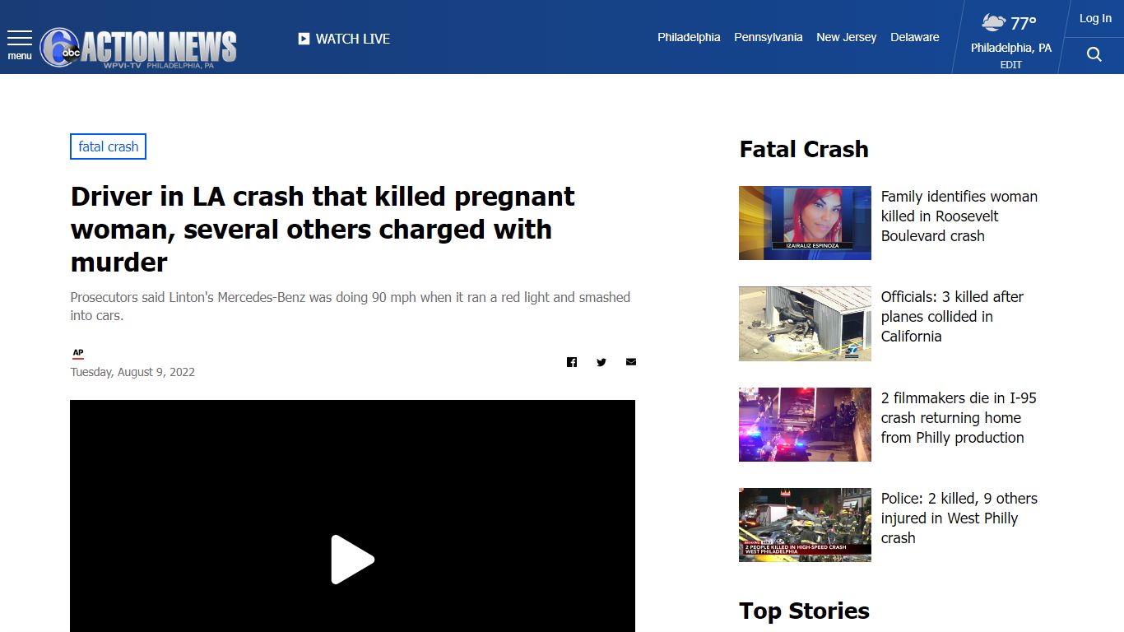Share article on Twitter icon
Screen dimensions: 1124x632
click(x=601, y=362)
